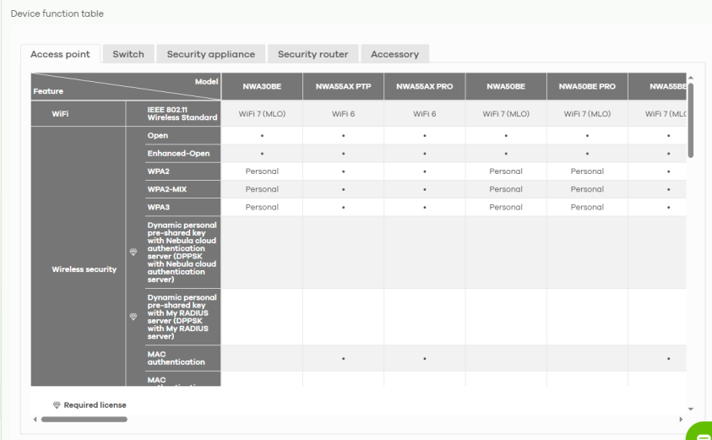The height and width of the screenshot is (440, 712).
Task: Click the horizontal scrollbar thumb
Action: 84,420
